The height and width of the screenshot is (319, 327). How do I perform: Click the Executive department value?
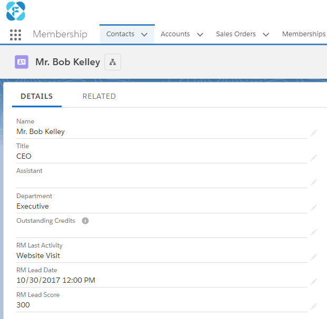[x=33, y=206]
